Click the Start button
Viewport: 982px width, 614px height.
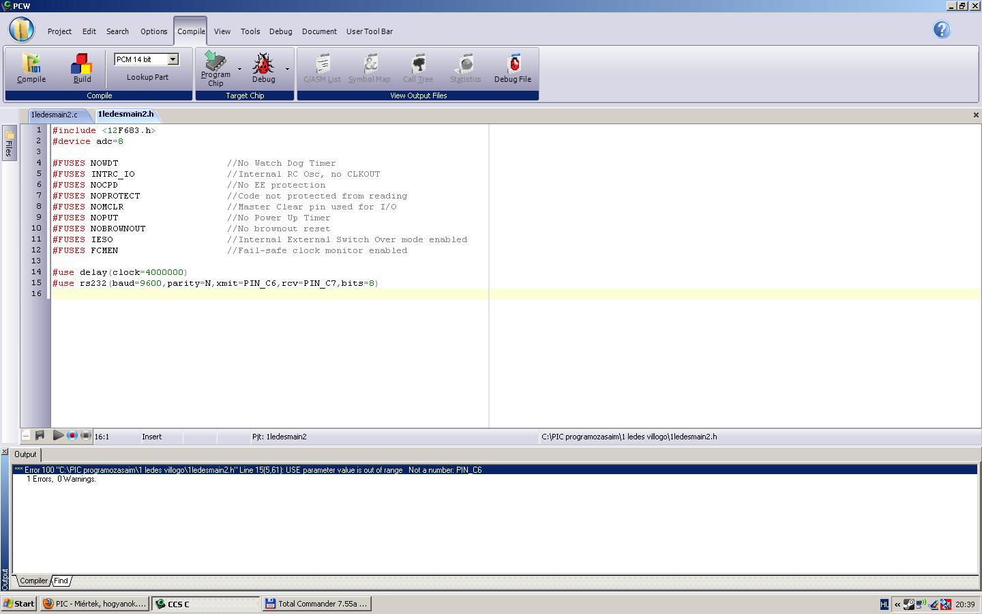tap(19, 604)
